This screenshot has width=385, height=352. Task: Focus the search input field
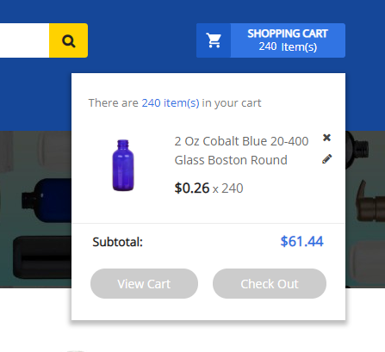click(24, 40)
